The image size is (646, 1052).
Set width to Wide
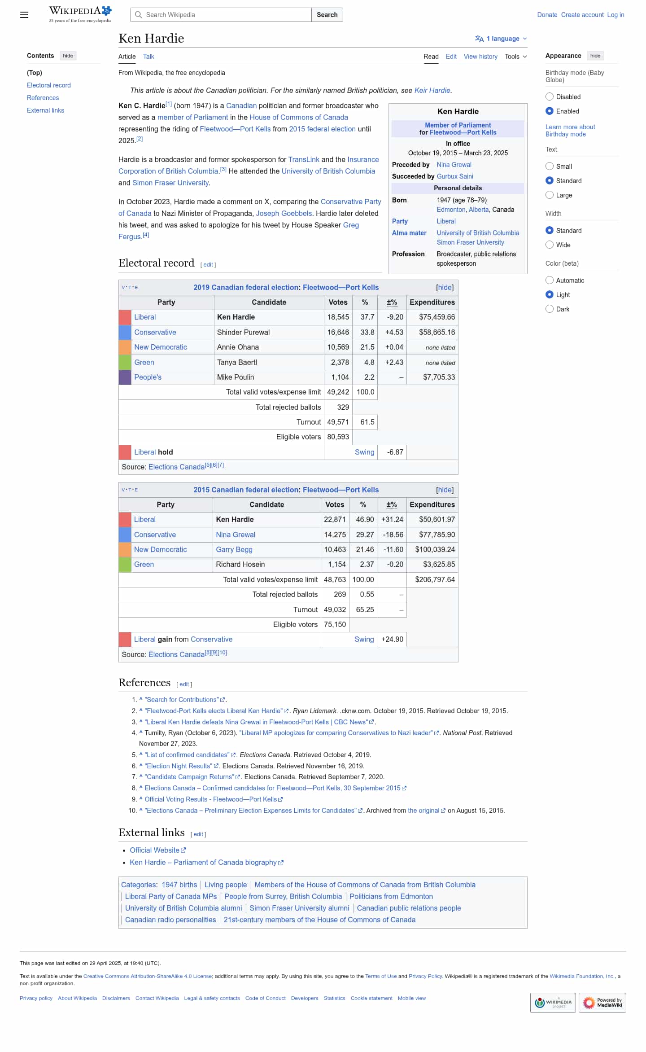550,245
